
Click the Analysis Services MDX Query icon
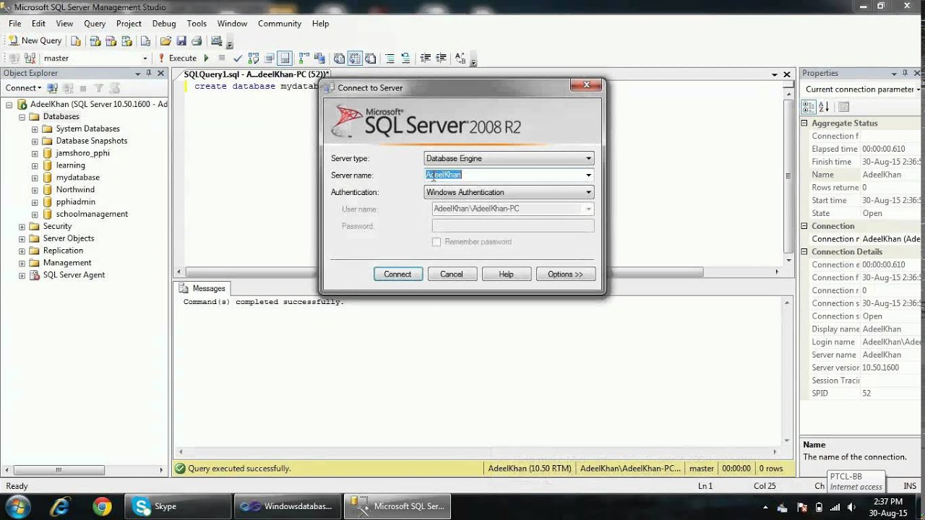click(x=95, y=40)
